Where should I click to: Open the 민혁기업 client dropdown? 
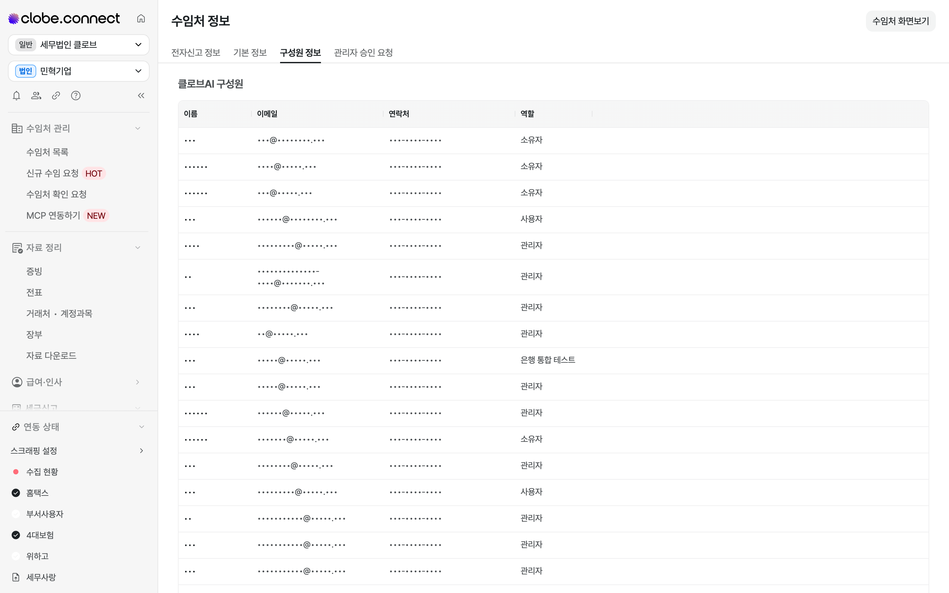click(78, 71)
